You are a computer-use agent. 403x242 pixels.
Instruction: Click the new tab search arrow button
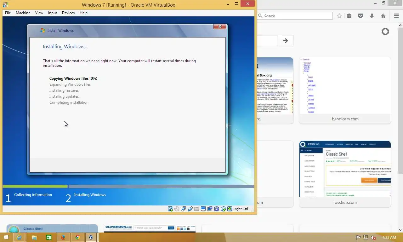pyautogui.click(x=286, y=41)
